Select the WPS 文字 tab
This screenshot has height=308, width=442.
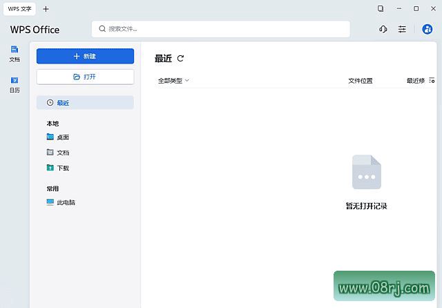19,9
